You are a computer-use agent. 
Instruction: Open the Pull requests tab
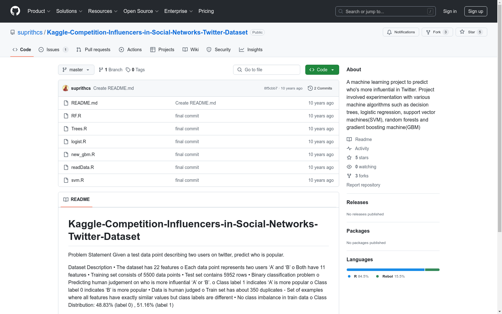click(93, 50)
